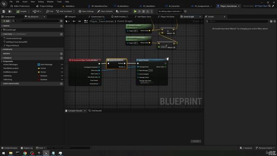Open Project Settings
The height and width of the screenshot is (156, 277).
[x=45, y=6]
